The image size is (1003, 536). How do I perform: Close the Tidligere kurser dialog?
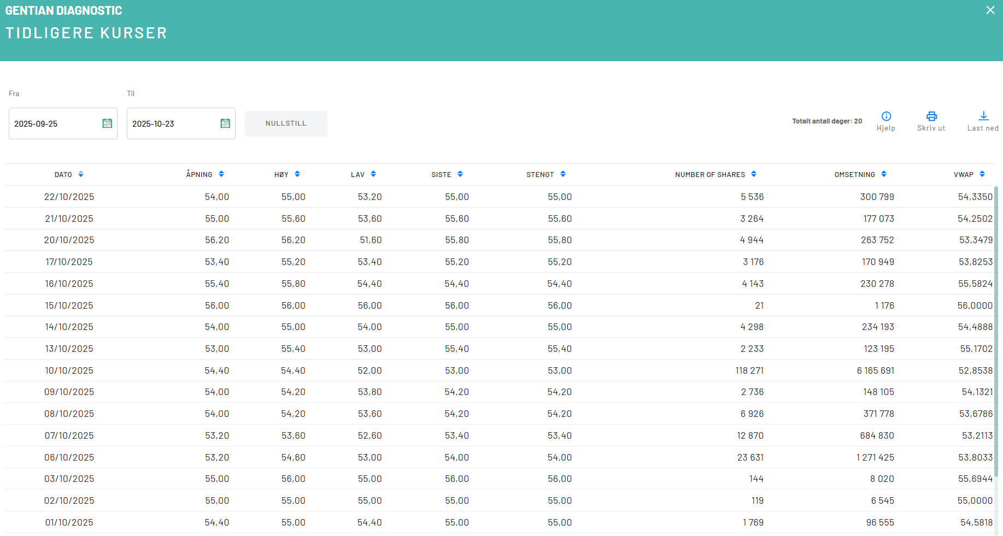tap(990, 10)
